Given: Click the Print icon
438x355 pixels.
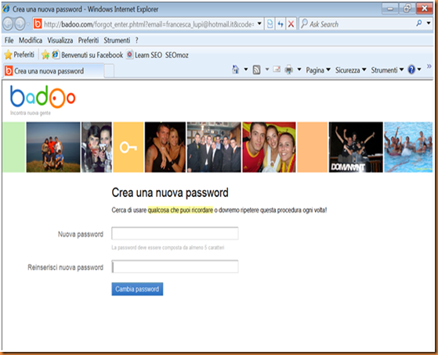Looking at the screenshot, I should (289, 70).
